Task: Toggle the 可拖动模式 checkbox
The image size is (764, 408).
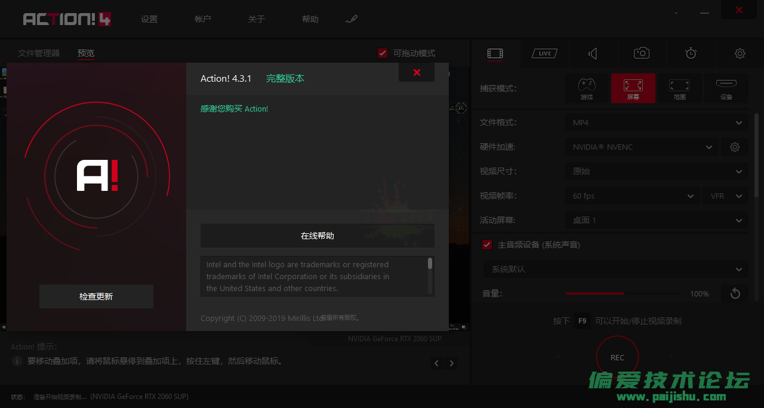Action: tap(383, 53)
